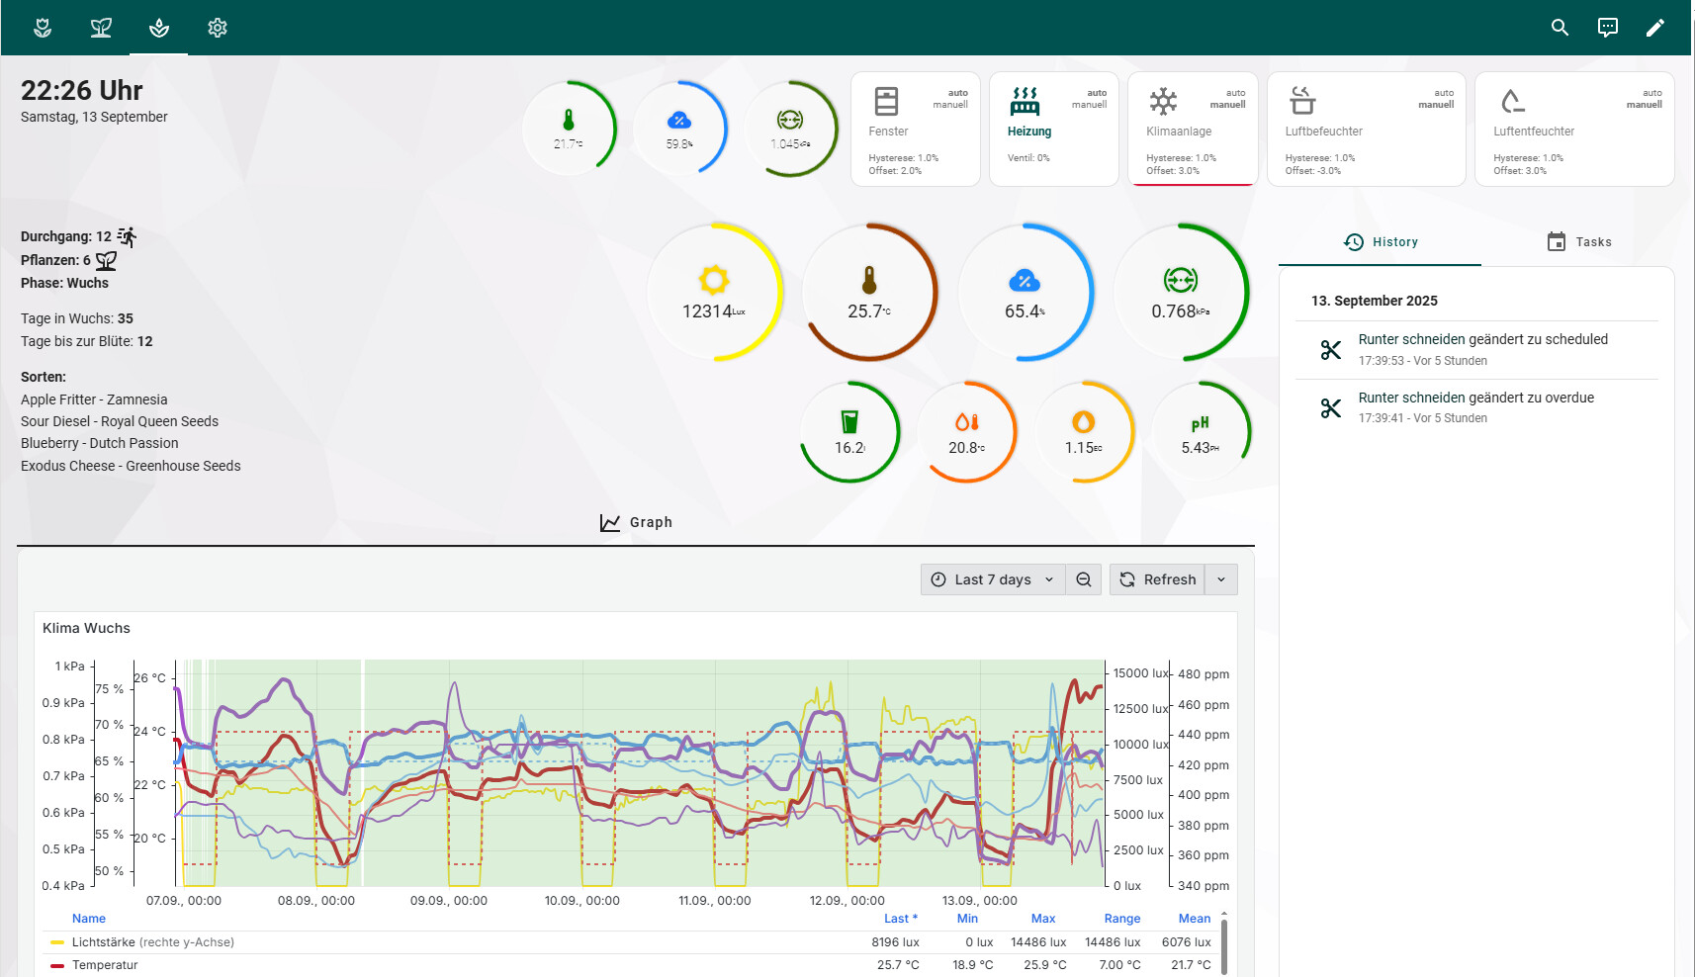
Task: Set Fenster to auto mode
Action: [x=958, y=93]
